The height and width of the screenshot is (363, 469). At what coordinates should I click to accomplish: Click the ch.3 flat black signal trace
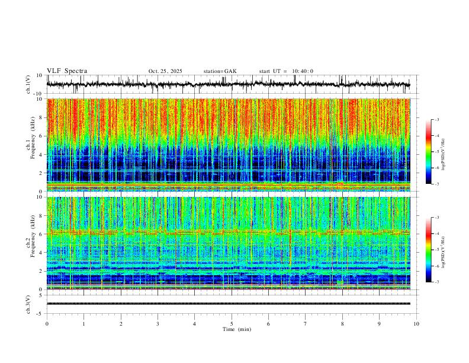(x=228, y=304)
